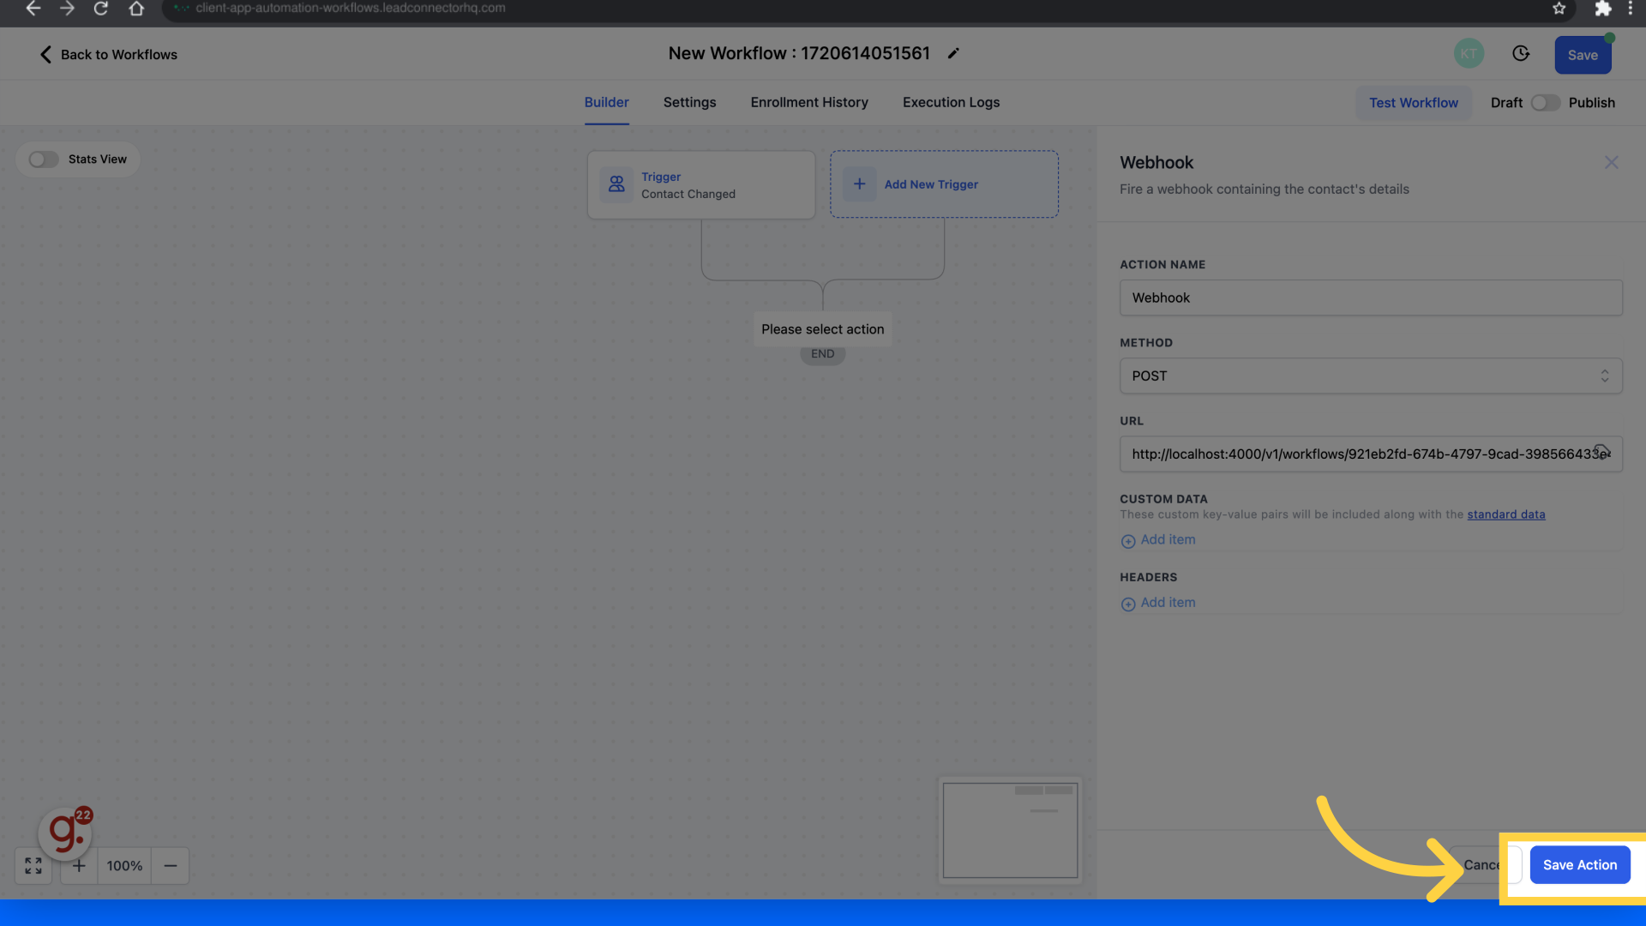
Task: Click custom values icon in URL field
Action: (x=1601, y=453)
